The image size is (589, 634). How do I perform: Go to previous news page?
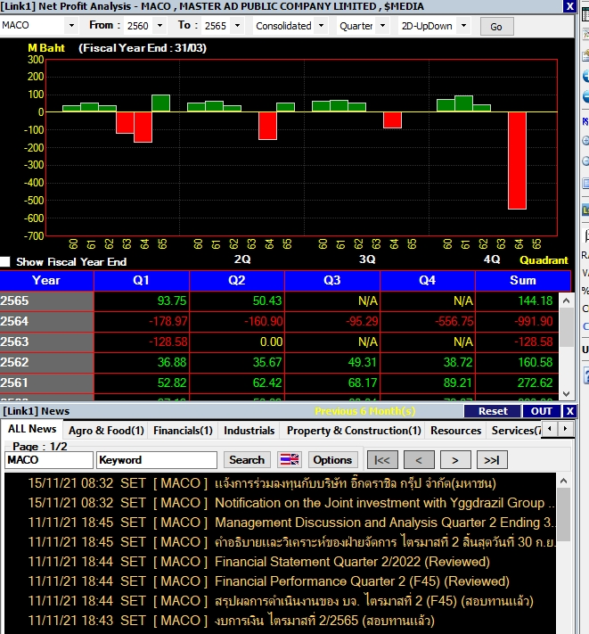419,460
